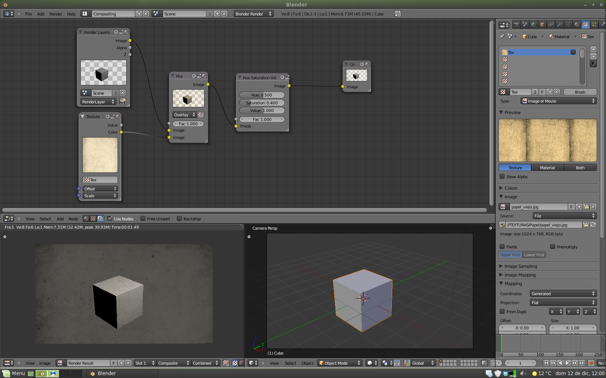Open the Object menu in 3D view header
Viewport: 606px width, 378px height.
pyautogui.click(x=307, y=363)
